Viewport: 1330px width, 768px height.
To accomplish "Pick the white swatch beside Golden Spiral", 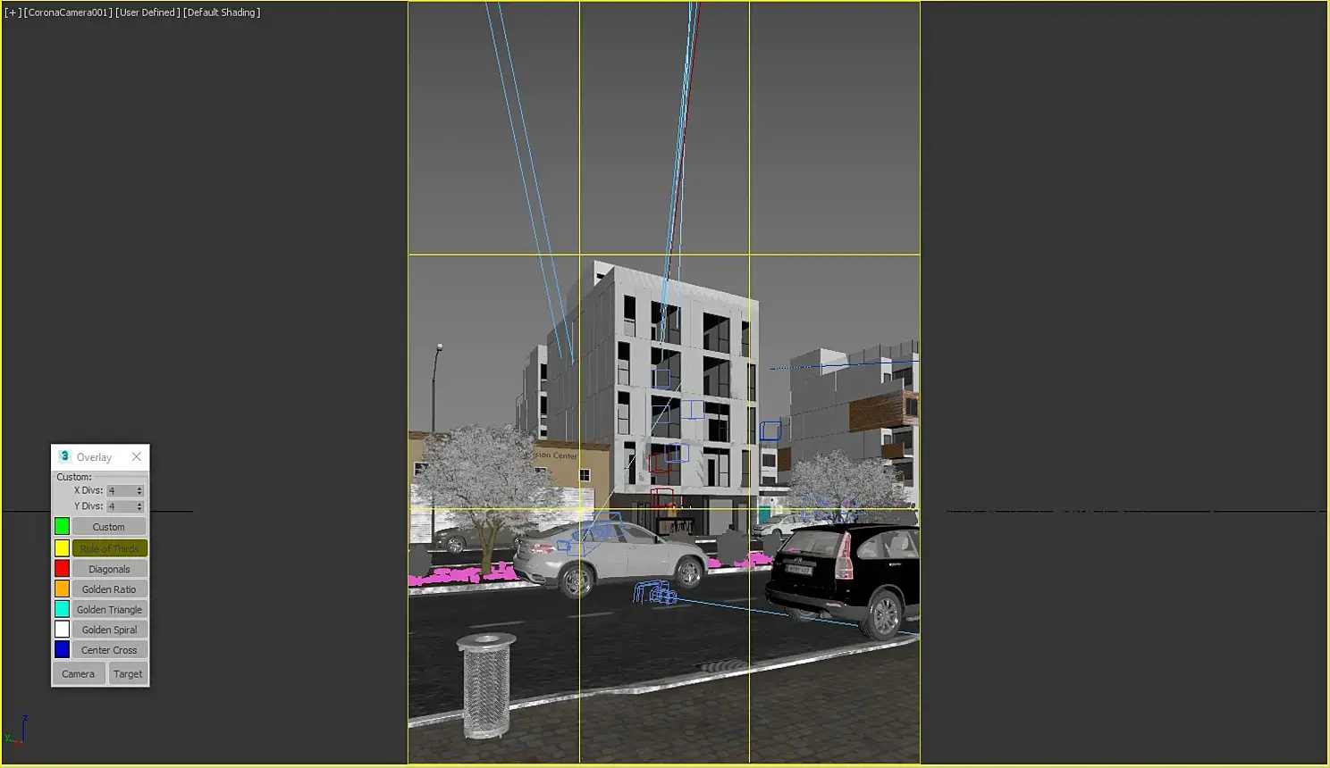I will click(62, 630).
